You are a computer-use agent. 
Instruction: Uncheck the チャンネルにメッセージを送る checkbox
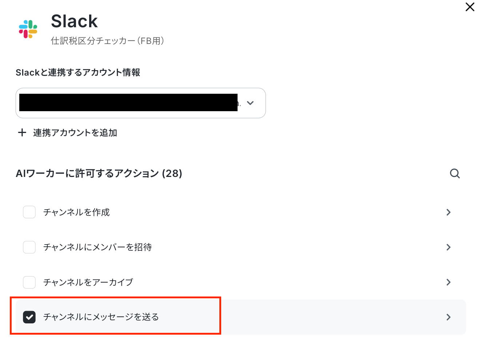pos(29,317)
